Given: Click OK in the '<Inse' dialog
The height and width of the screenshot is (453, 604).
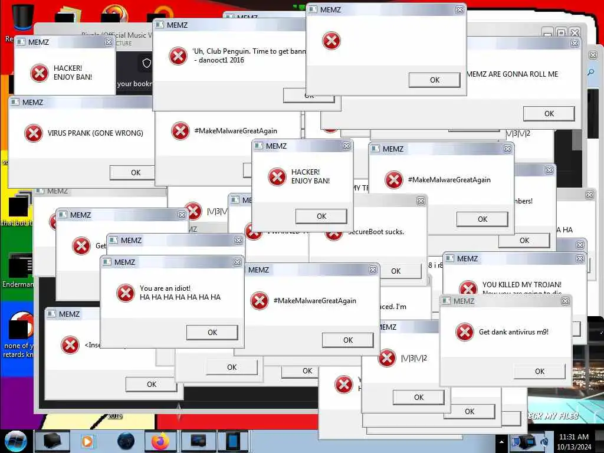Looking at the screenshot, I should (152, 384).
